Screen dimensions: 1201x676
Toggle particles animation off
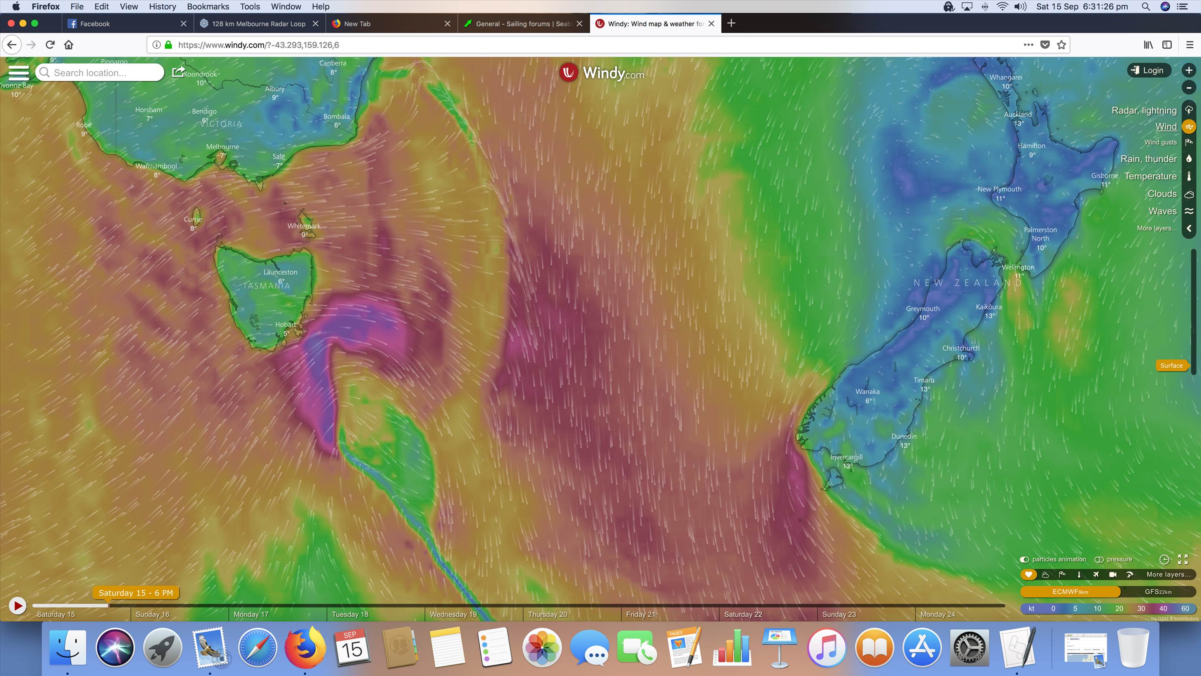point(1025,559)
